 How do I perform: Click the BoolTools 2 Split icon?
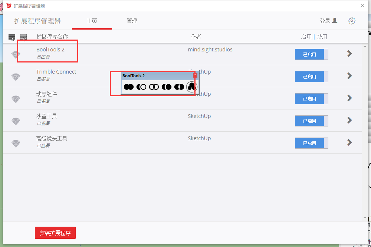click(179, 87)
